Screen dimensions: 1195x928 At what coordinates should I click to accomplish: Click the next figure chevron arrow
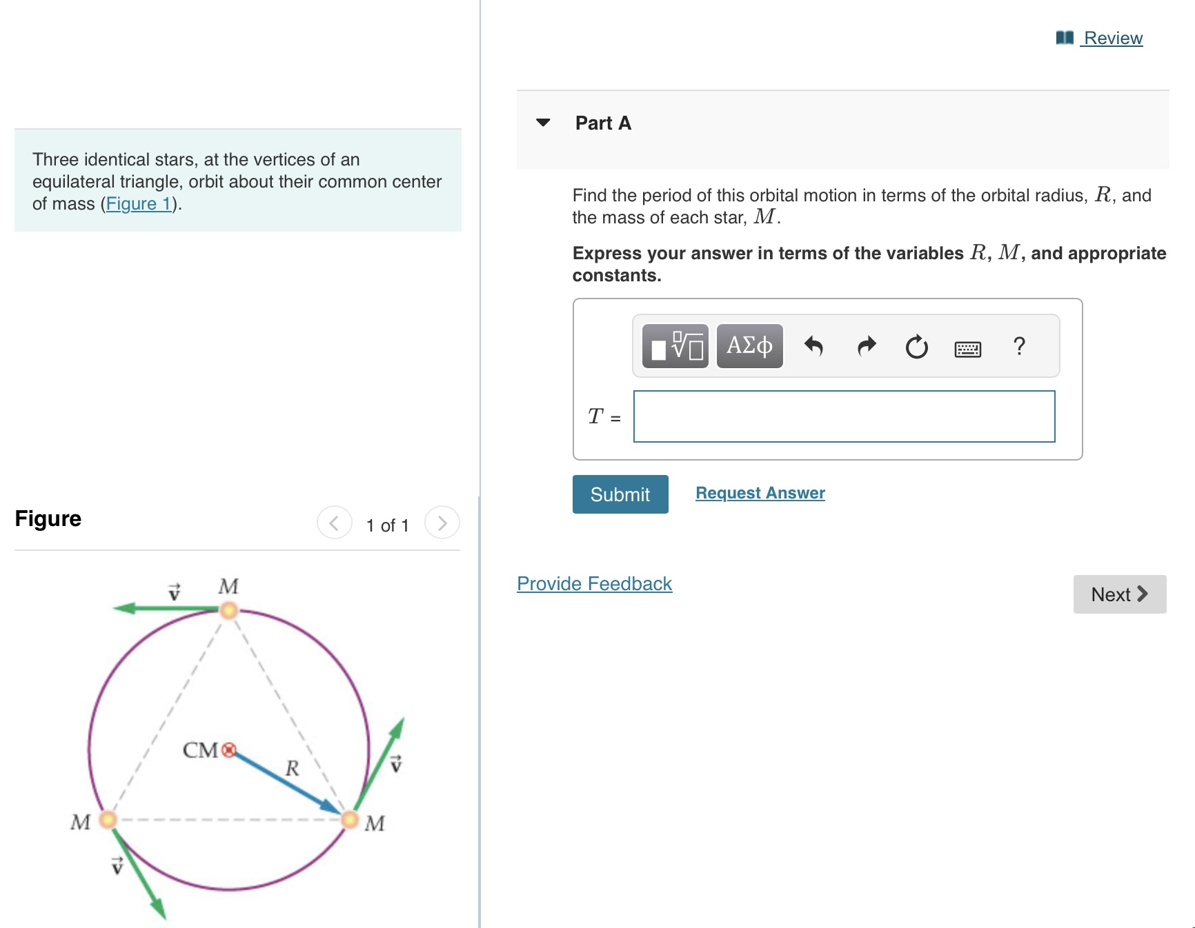click(442, 523)
